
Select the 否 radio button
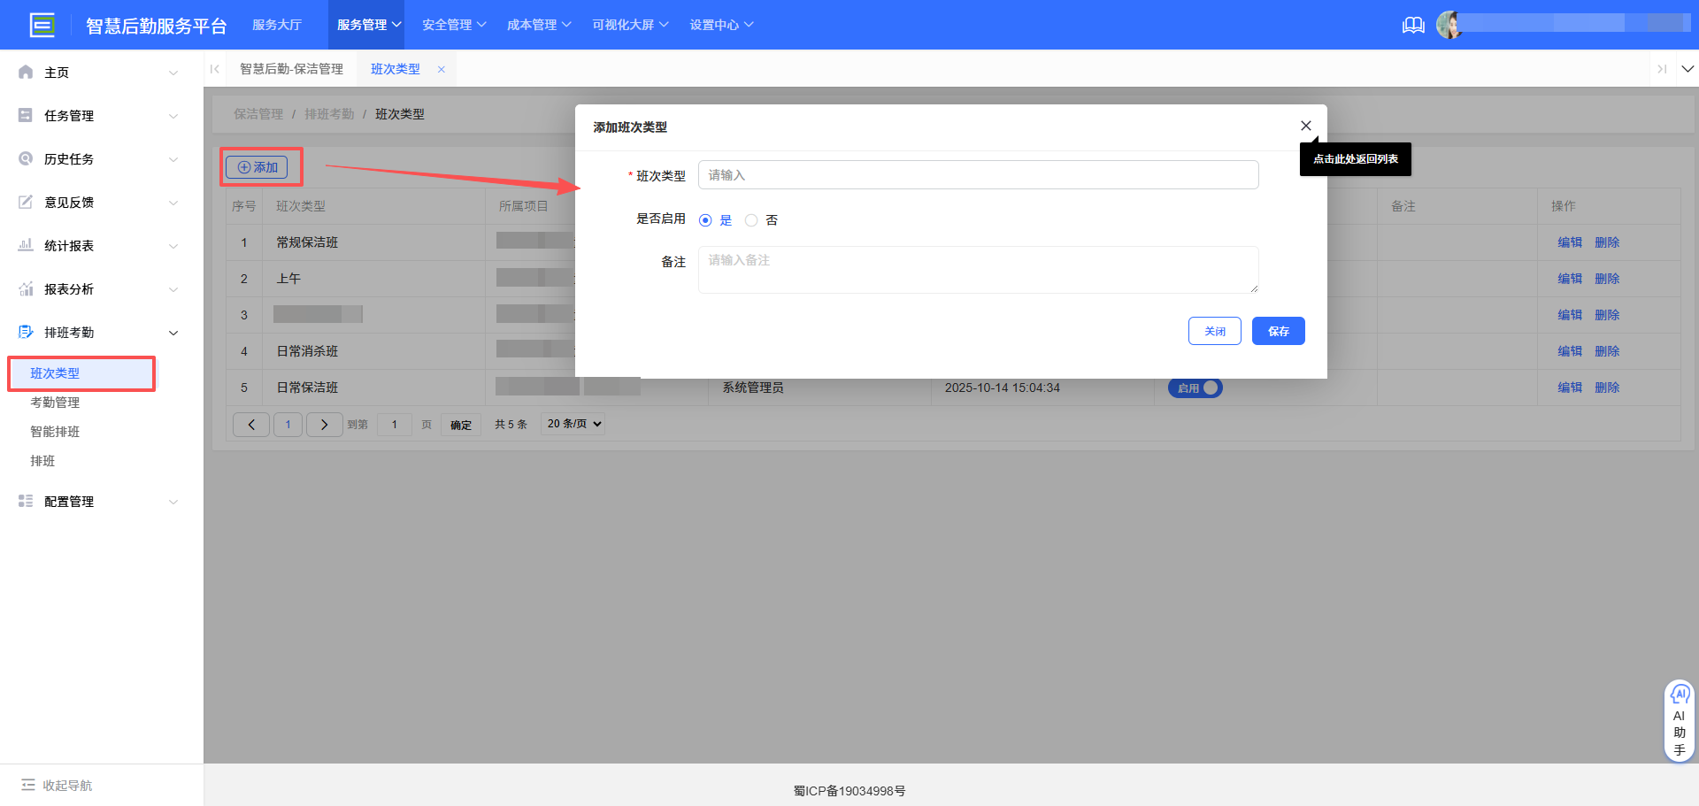[x=751, y=219]
